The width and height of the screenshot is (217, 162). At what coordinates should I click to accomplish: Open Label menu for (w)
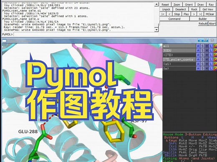coord(211,68)
